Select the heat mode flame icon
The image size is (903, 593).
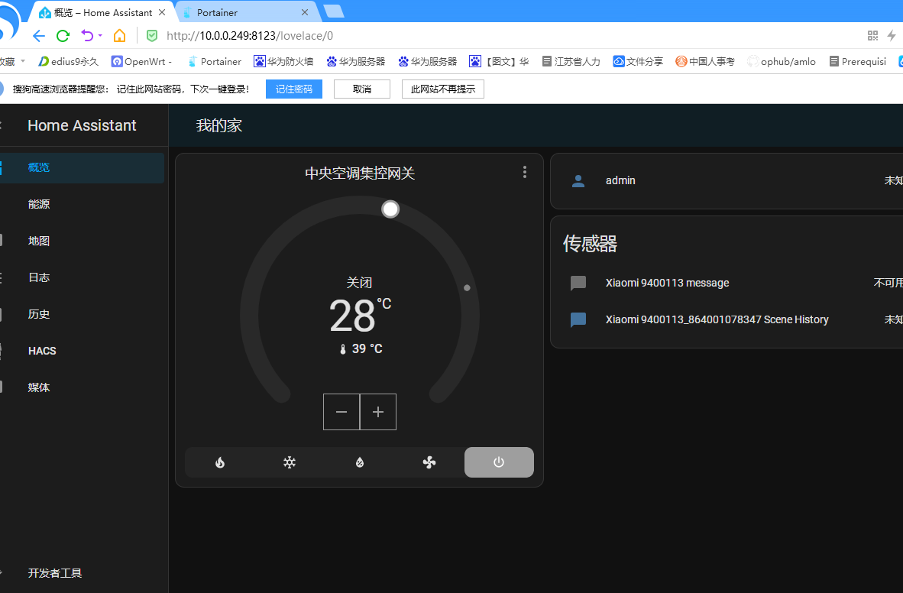[x=220, y=462]
